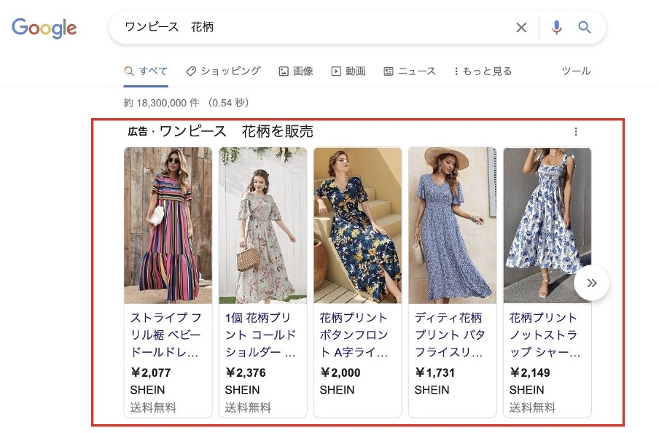This screenshot has height=433, width=659.
Task: Open the ショッピング tab
Action: 223,71
